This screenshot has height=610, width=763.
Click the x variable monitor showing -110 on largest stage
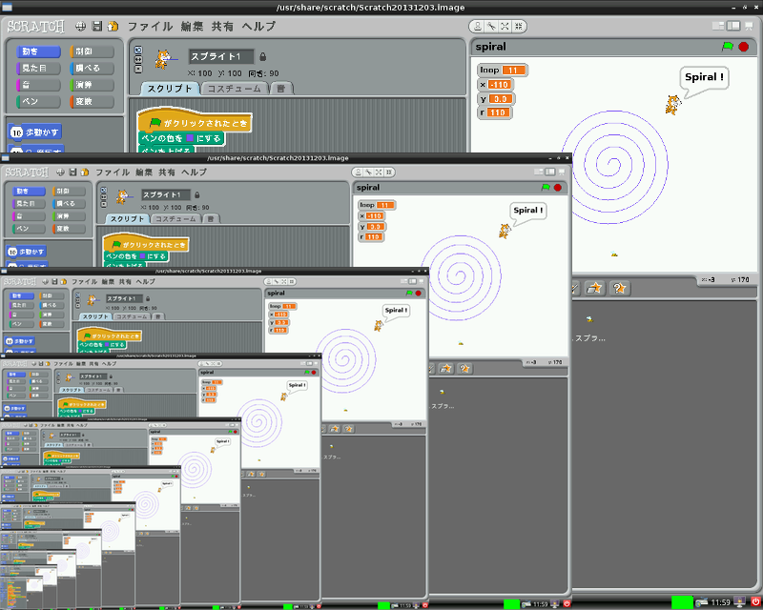point(495,85)
